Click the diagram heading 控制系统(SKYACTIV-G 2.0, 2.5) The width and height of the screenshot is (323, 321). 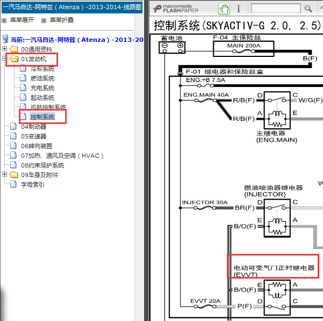(x=238, y=26)
